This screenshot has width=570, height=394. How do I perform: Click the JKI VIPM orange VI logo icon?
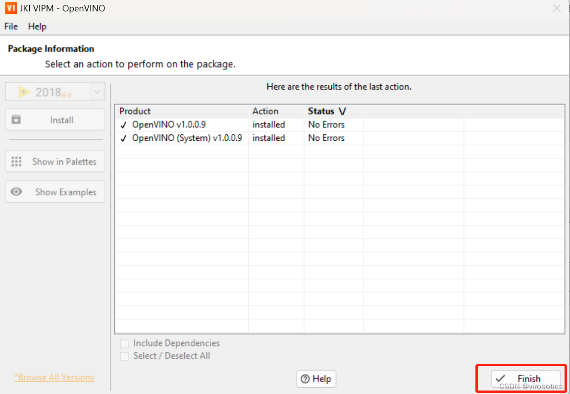pyautogui.click(x=10, y=8)
